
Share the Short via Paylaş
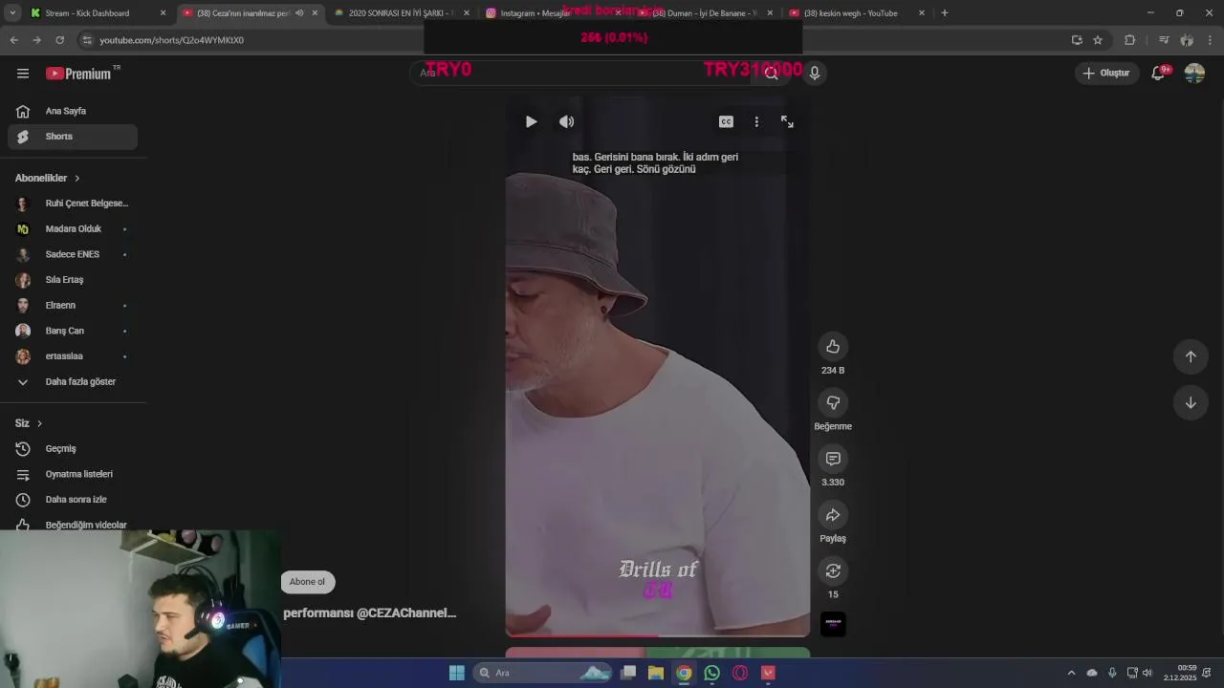click(x=833, y=515)
